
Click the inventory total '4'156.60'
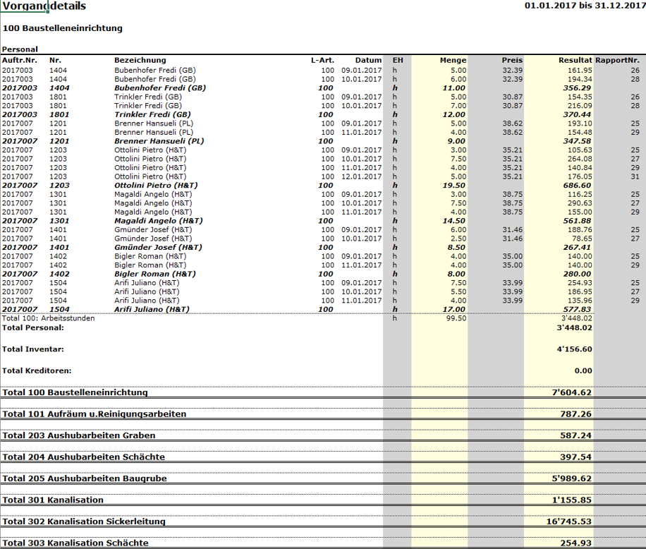[x=574, y=349]
